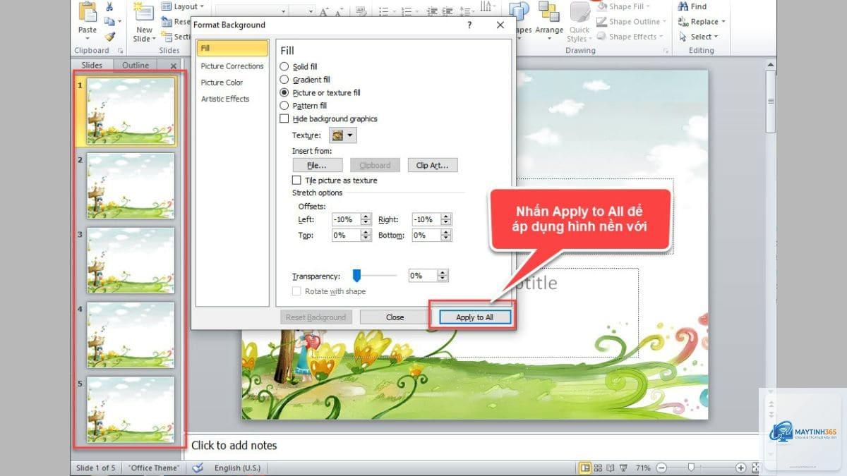Screen dimensions: 847x476
Task: Click the spell check icon in status bar
Action: (x=198, y=468)
